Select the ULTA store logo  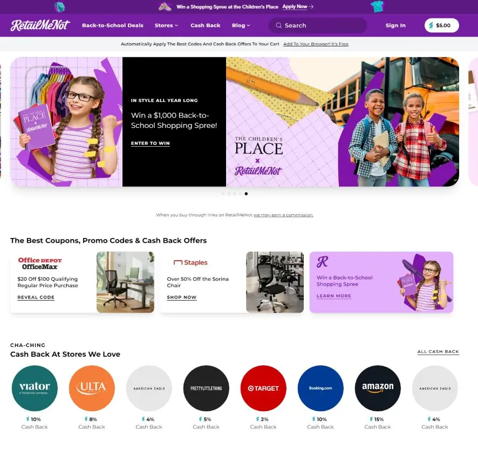click(x=92, y=387)
